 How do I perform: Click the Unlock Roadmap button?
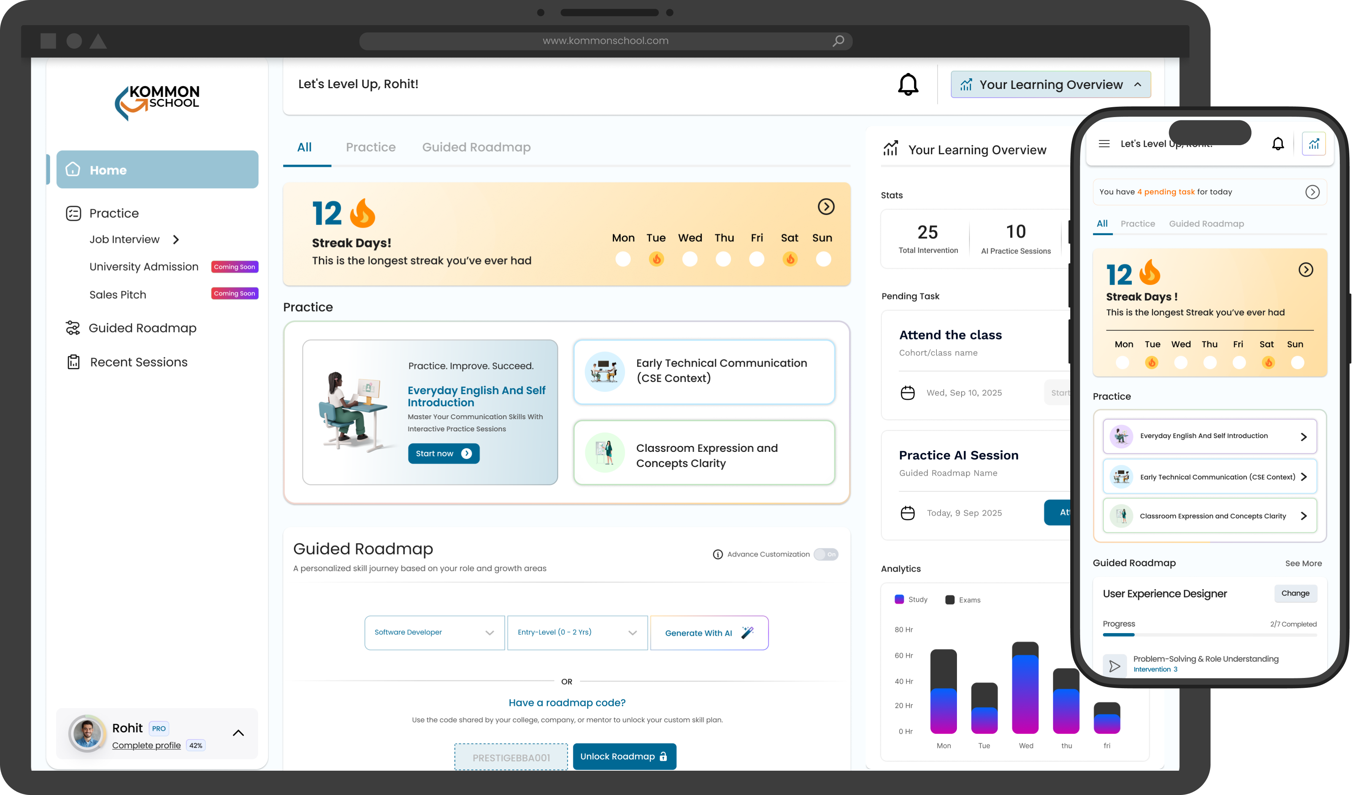[x=624, y=757]
